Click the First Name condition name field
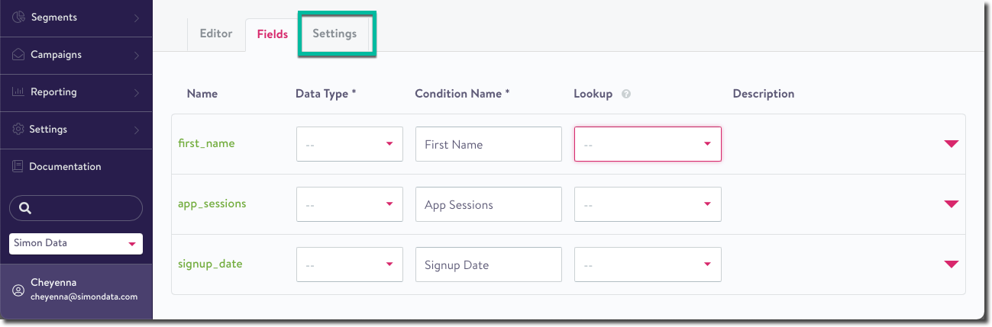This screenshot has width=992, height=327. (488, 144)
